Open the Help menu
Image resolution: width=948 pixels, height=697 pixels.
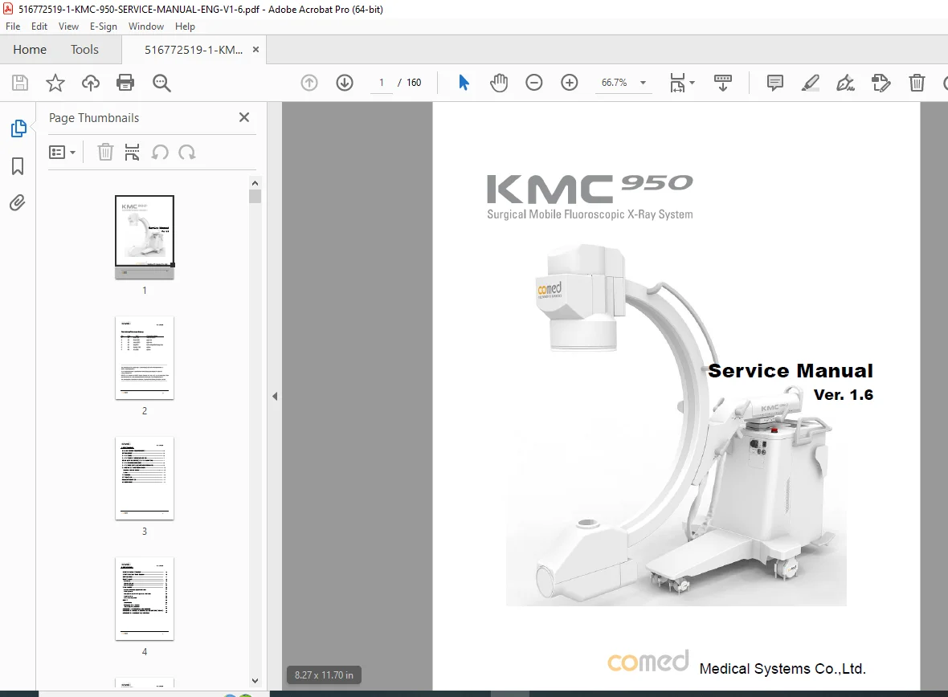tap(185, 26)
